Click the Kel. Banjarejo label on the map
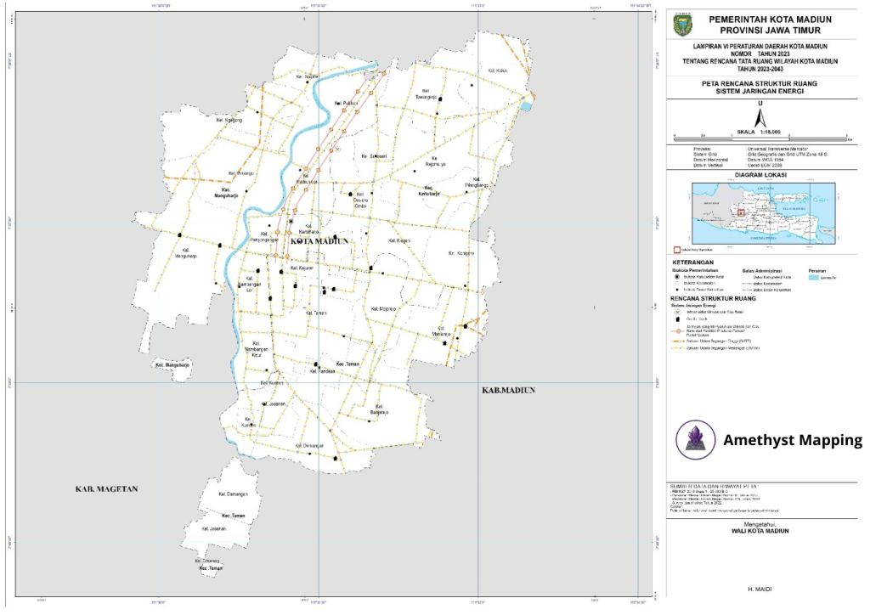870x615 pixels. pos(379,413)
